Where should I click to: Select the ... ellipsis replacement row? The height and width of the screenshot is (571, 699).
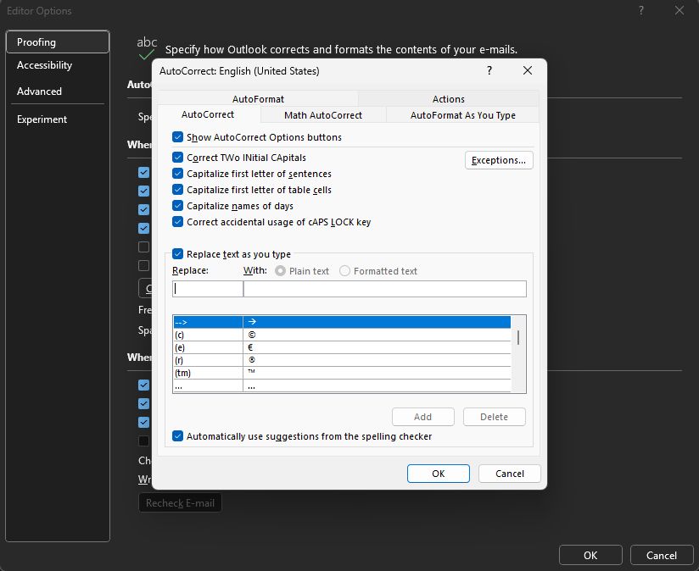tap(342, 385)
